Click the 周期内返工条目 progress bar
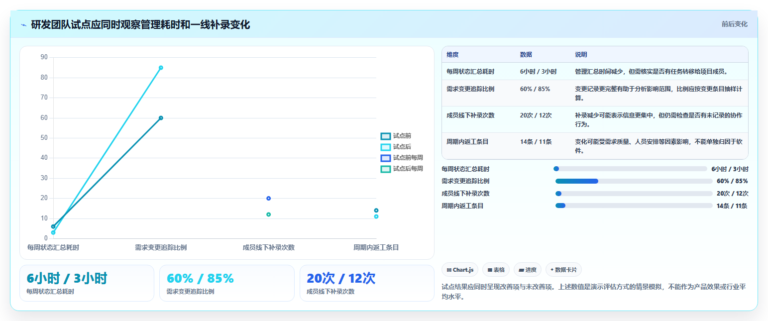768x321 pixels. [x=634, y=206]
